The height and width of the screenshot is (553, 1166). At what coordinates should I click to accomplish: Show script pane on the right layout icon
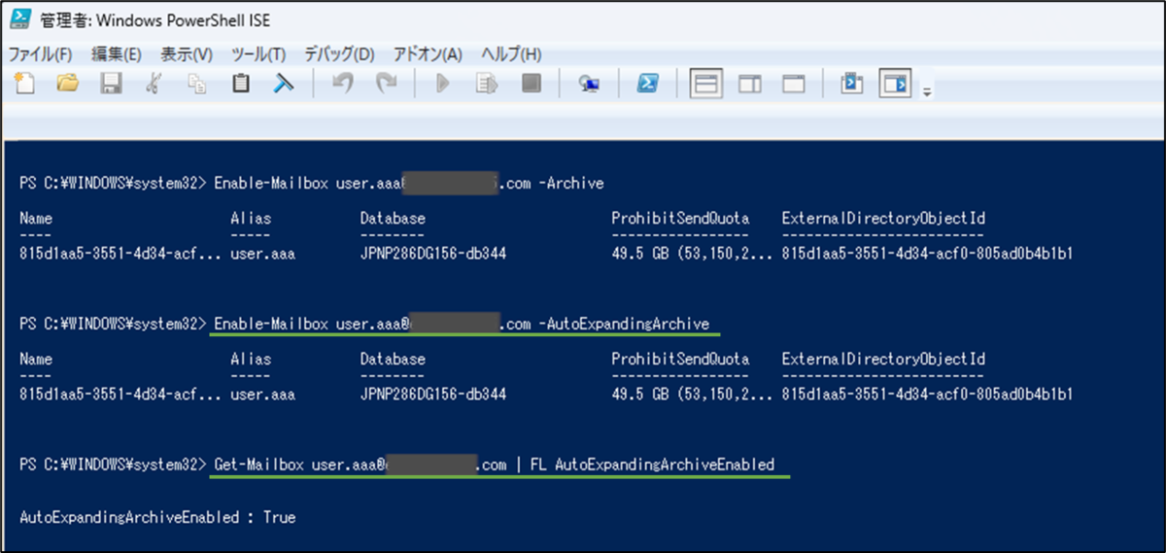click(x=750, y=84)
